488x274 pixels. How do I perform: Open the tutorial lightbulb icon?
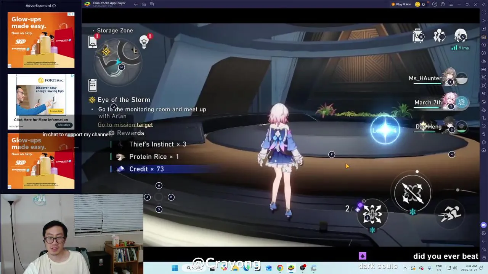point(144,41)
